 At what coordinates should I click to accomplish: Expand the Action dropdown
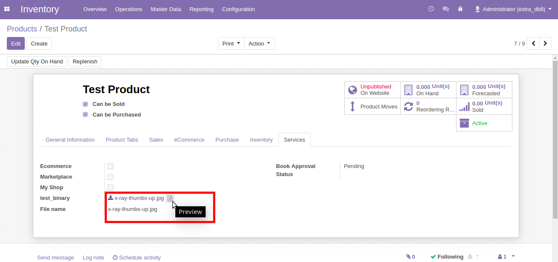coord(259,43)
